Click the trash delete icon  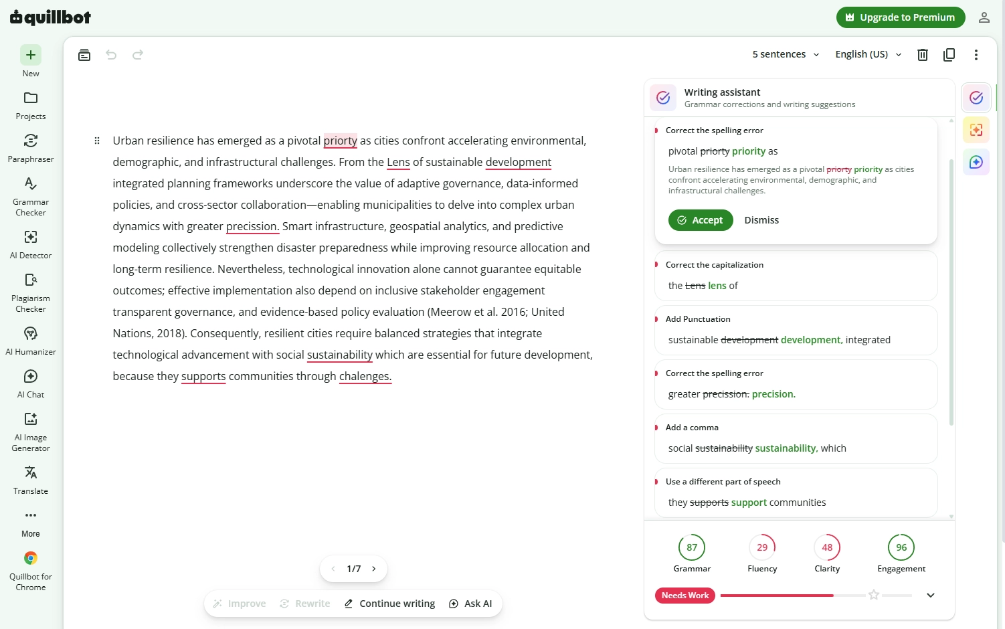tap(923, 55)
